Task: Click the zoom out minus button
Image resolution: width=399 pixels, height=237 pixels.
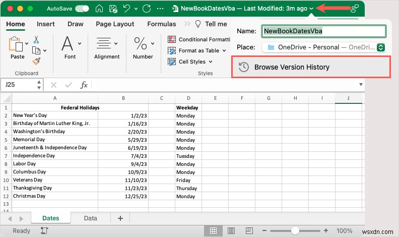Action: pyautogui.click(x=264, y=231)
